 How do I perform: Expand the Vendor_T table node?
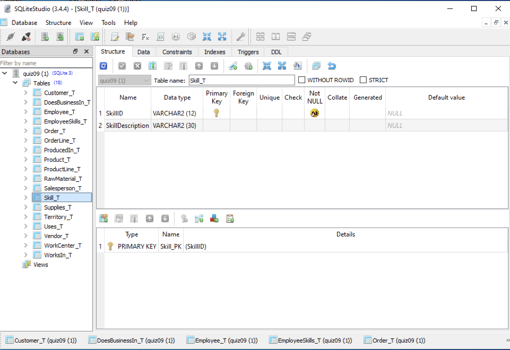coord(26,236)
